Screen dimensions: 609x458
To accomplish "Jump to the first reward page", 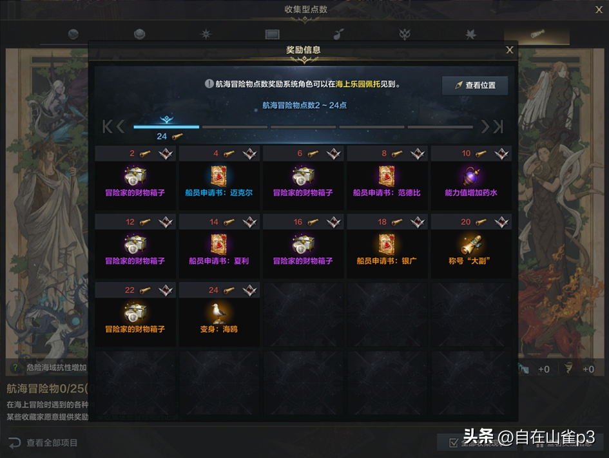I will tap(107, 126).
